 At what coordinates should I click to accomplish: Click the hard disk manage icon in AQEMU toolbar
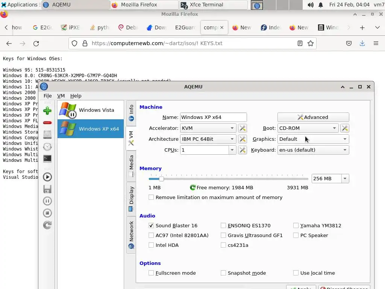pyautogui.click(x=47, y=135)
